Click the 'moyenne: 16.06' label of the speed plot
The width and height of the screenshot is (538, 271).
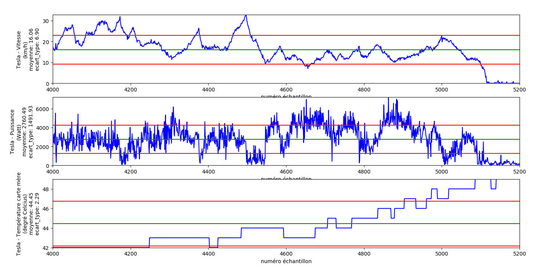(x=31, y=49)
